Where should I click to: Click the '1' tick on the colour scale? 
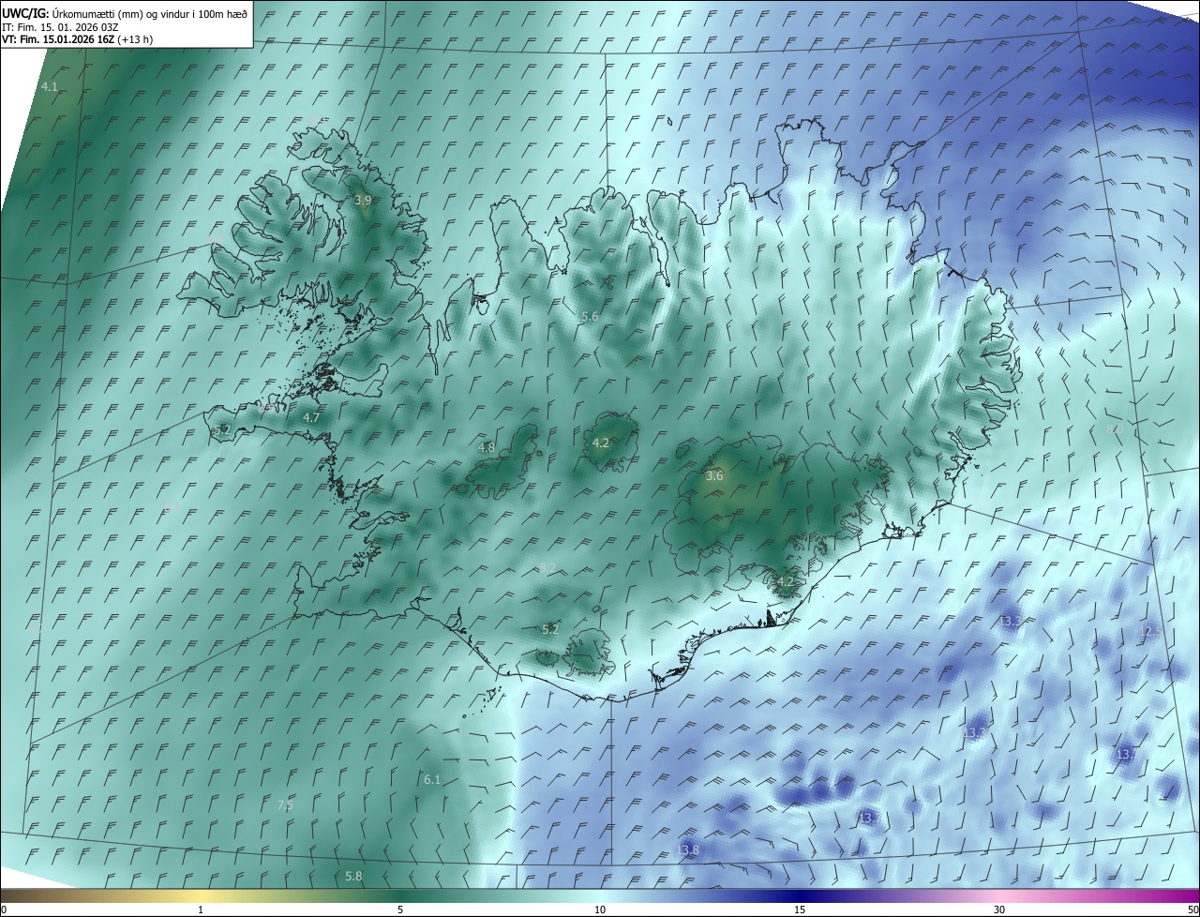click(201, 909)
